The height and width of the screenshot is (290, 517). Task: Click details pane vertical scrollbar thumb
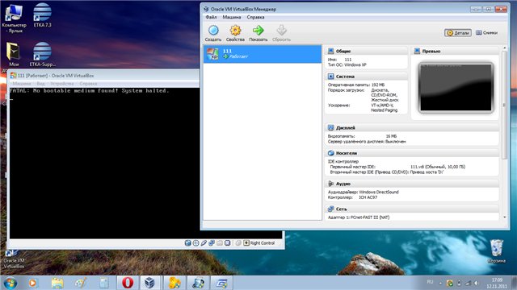click(x=504, y=106)
